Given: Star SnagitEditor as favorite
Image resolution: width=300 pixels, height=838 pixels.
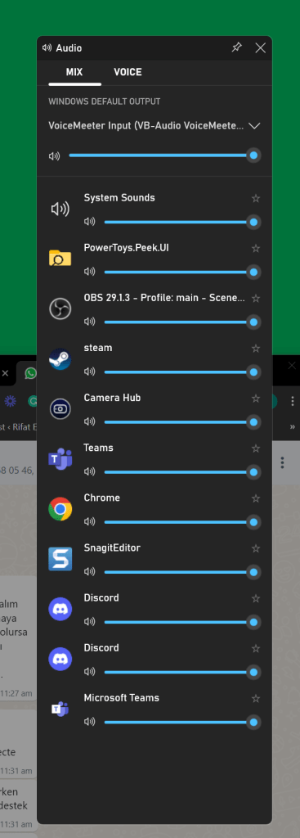Looking at the screenshot, I should point(256,549).
